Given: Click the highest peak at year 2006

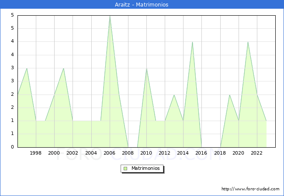Looking at the screenshot, I should click(110, 16).
